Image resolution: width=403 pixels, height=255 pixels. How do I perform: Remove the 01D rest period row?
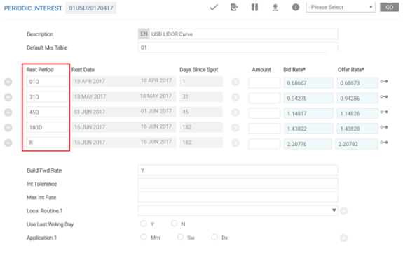[x=8, y=82]
